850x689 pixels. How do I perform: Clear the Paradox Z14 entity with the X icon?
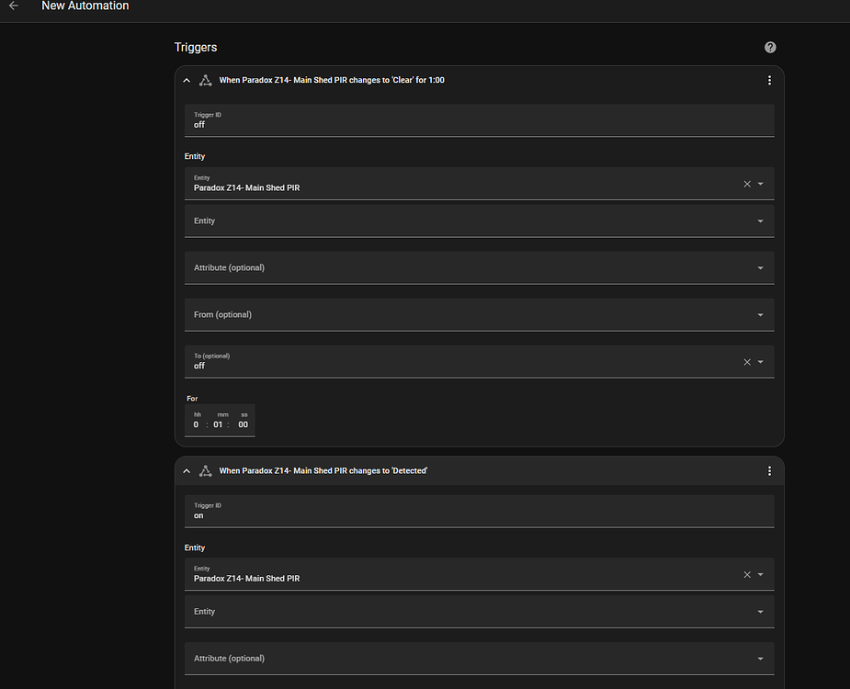click(x=746, y=184)
